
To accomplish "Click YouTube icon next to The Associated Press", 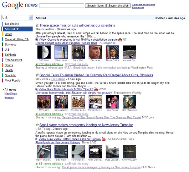I will click(104, 139).
